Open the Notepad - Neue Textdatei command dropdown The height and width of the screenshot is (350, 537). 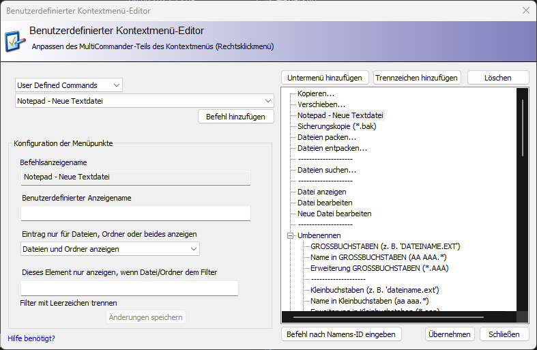(x=144, y=102)
